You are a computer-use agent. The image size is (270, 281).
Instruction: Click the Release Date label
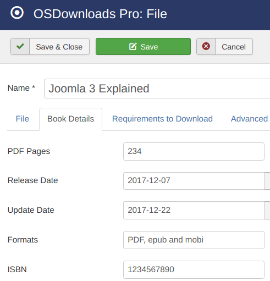point(32,180)
